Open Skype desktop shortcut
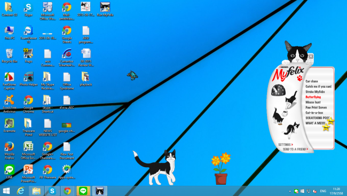This screenshot has width=347, height=196. tap(28, 10)
